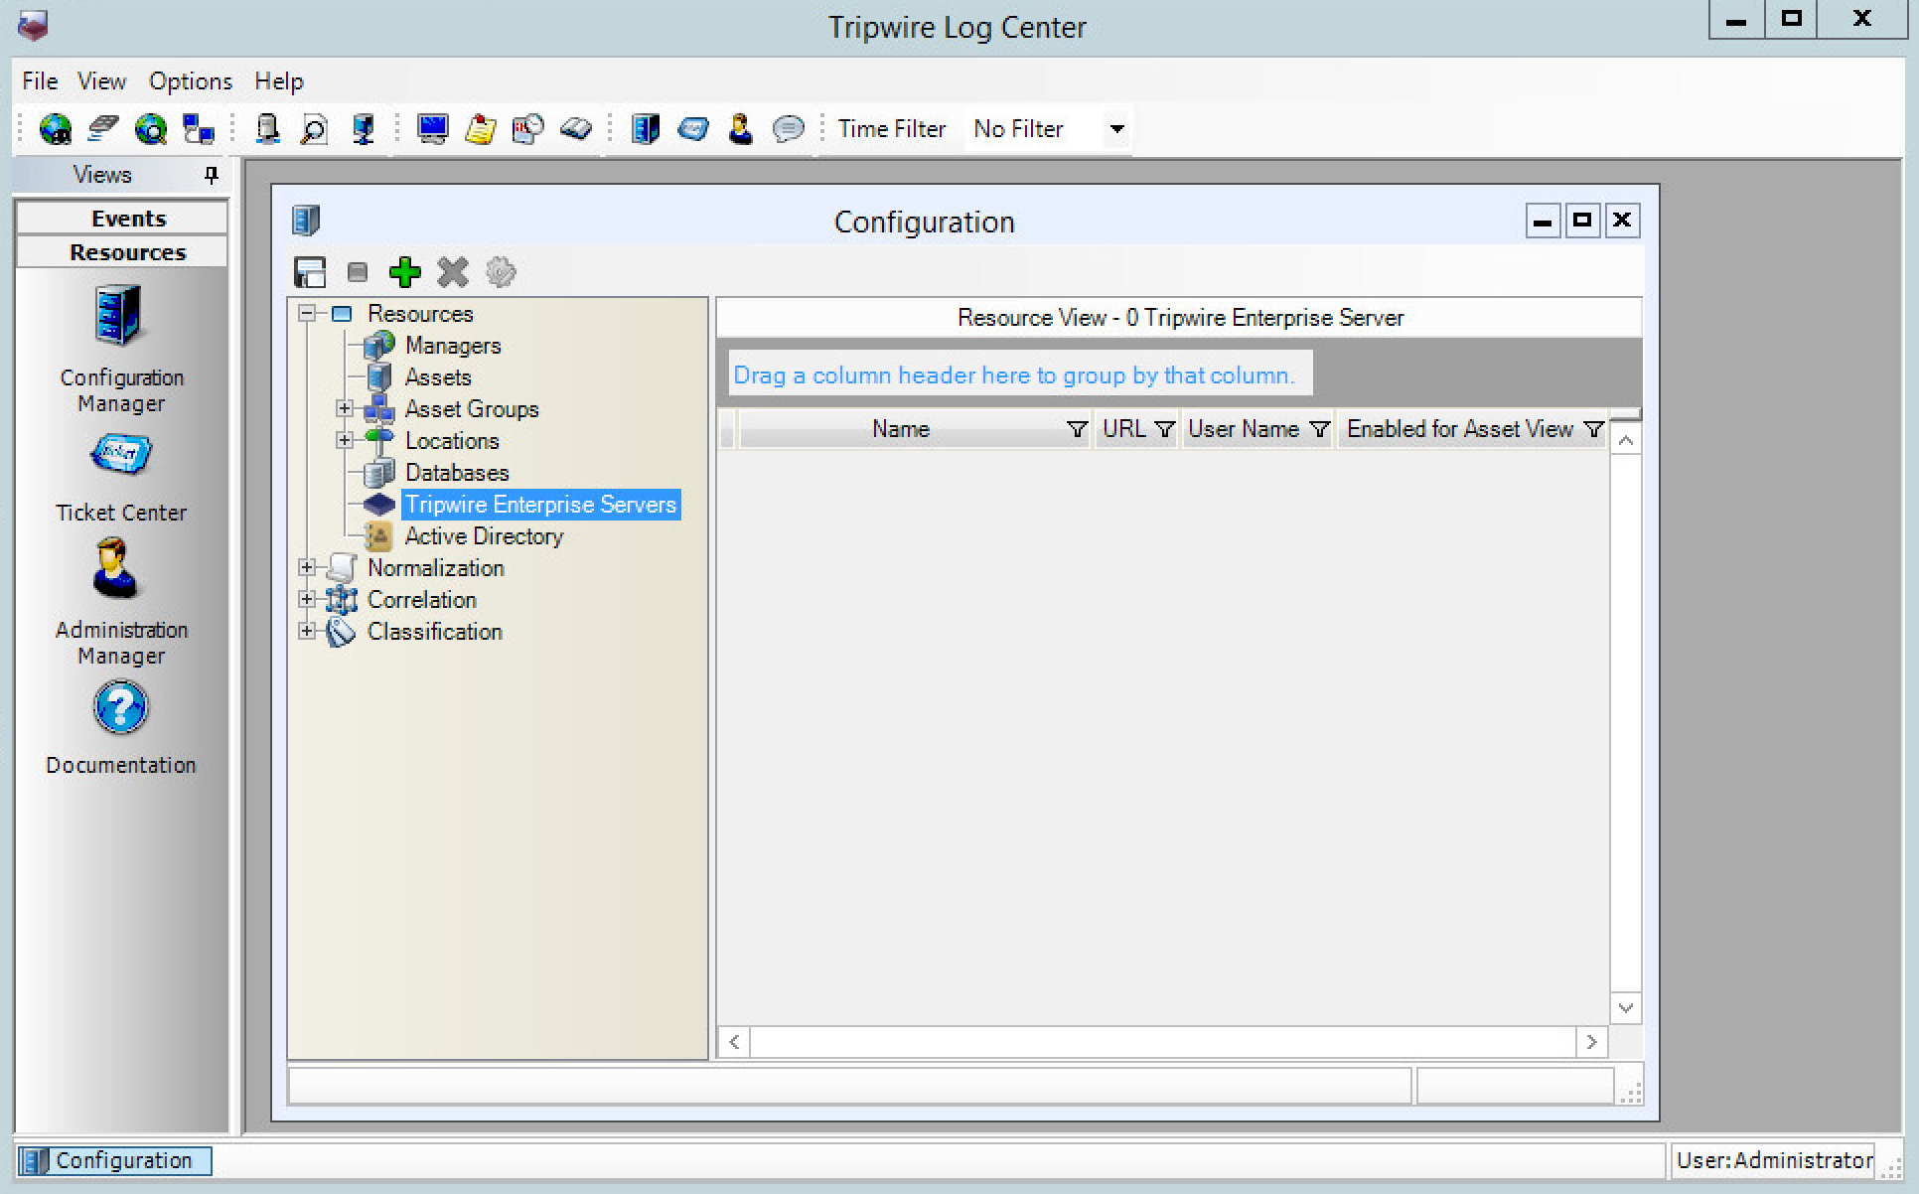The width and height of the screenshot is (1919, 1194).
Task: Toggle the Views panel pin
Action: pos(211,175)
